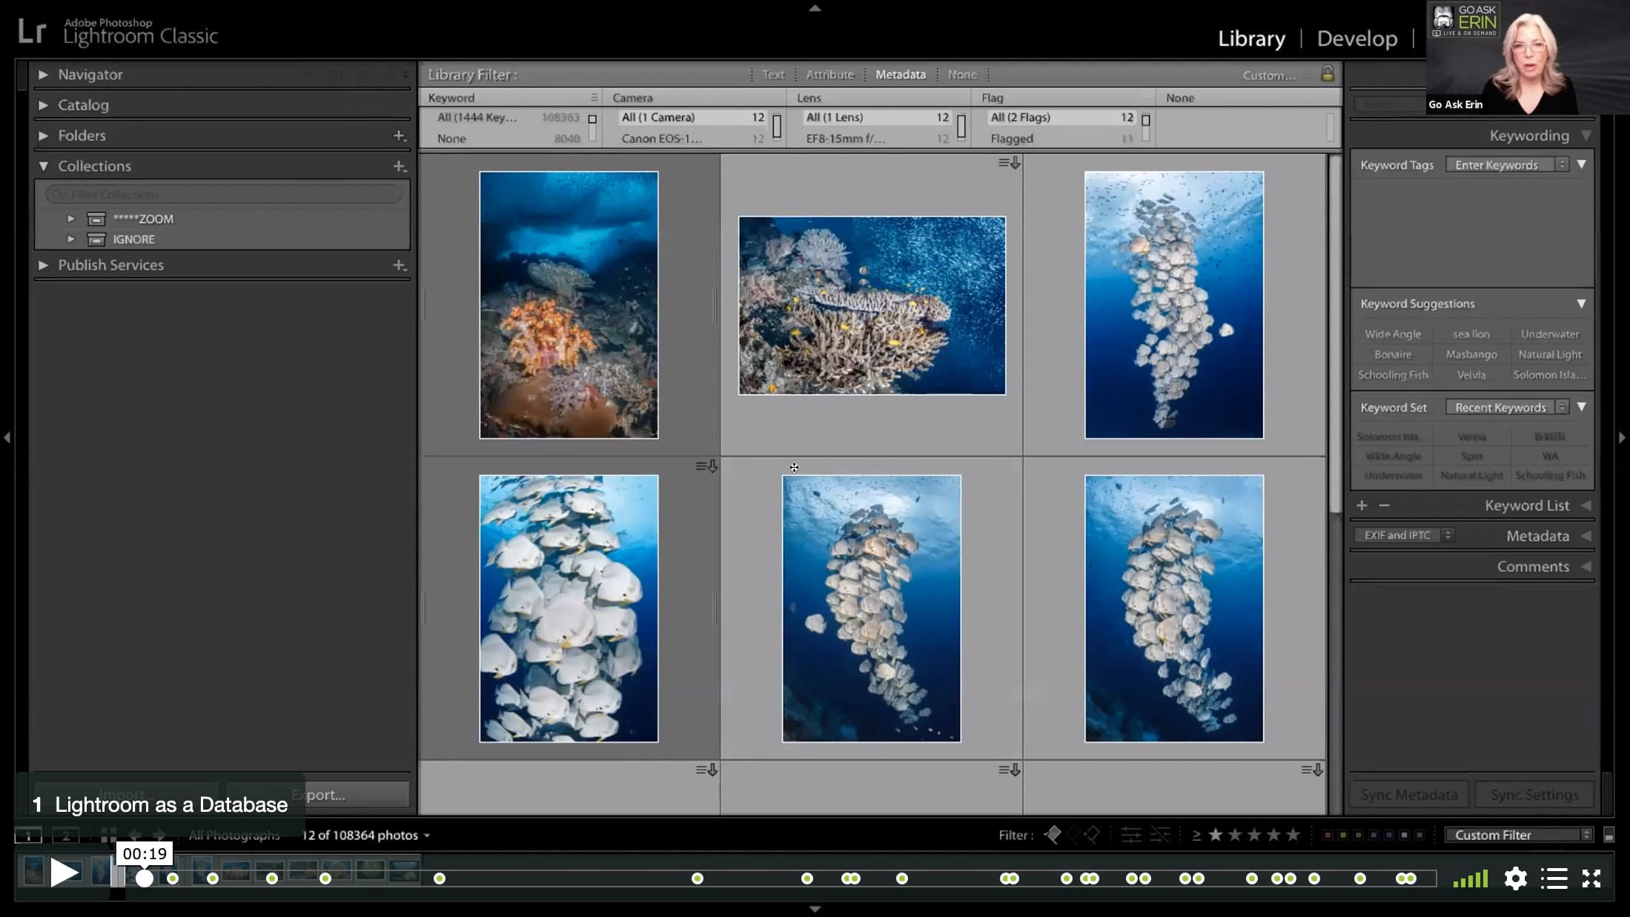Open the EXIF and IPTC dropdown

[1405, 535]
